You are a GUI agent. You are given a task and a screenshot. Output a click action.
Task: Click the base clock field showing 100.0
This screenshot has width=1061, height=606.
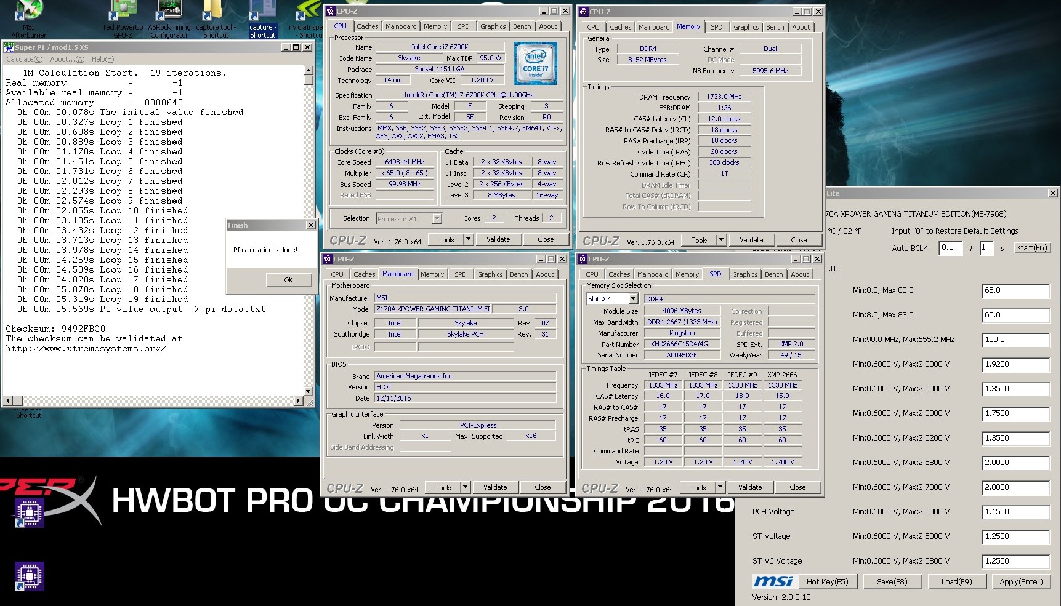tap(1015, 340)
